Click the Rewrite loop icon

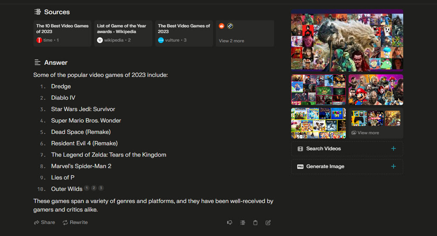tap(65, 222)
